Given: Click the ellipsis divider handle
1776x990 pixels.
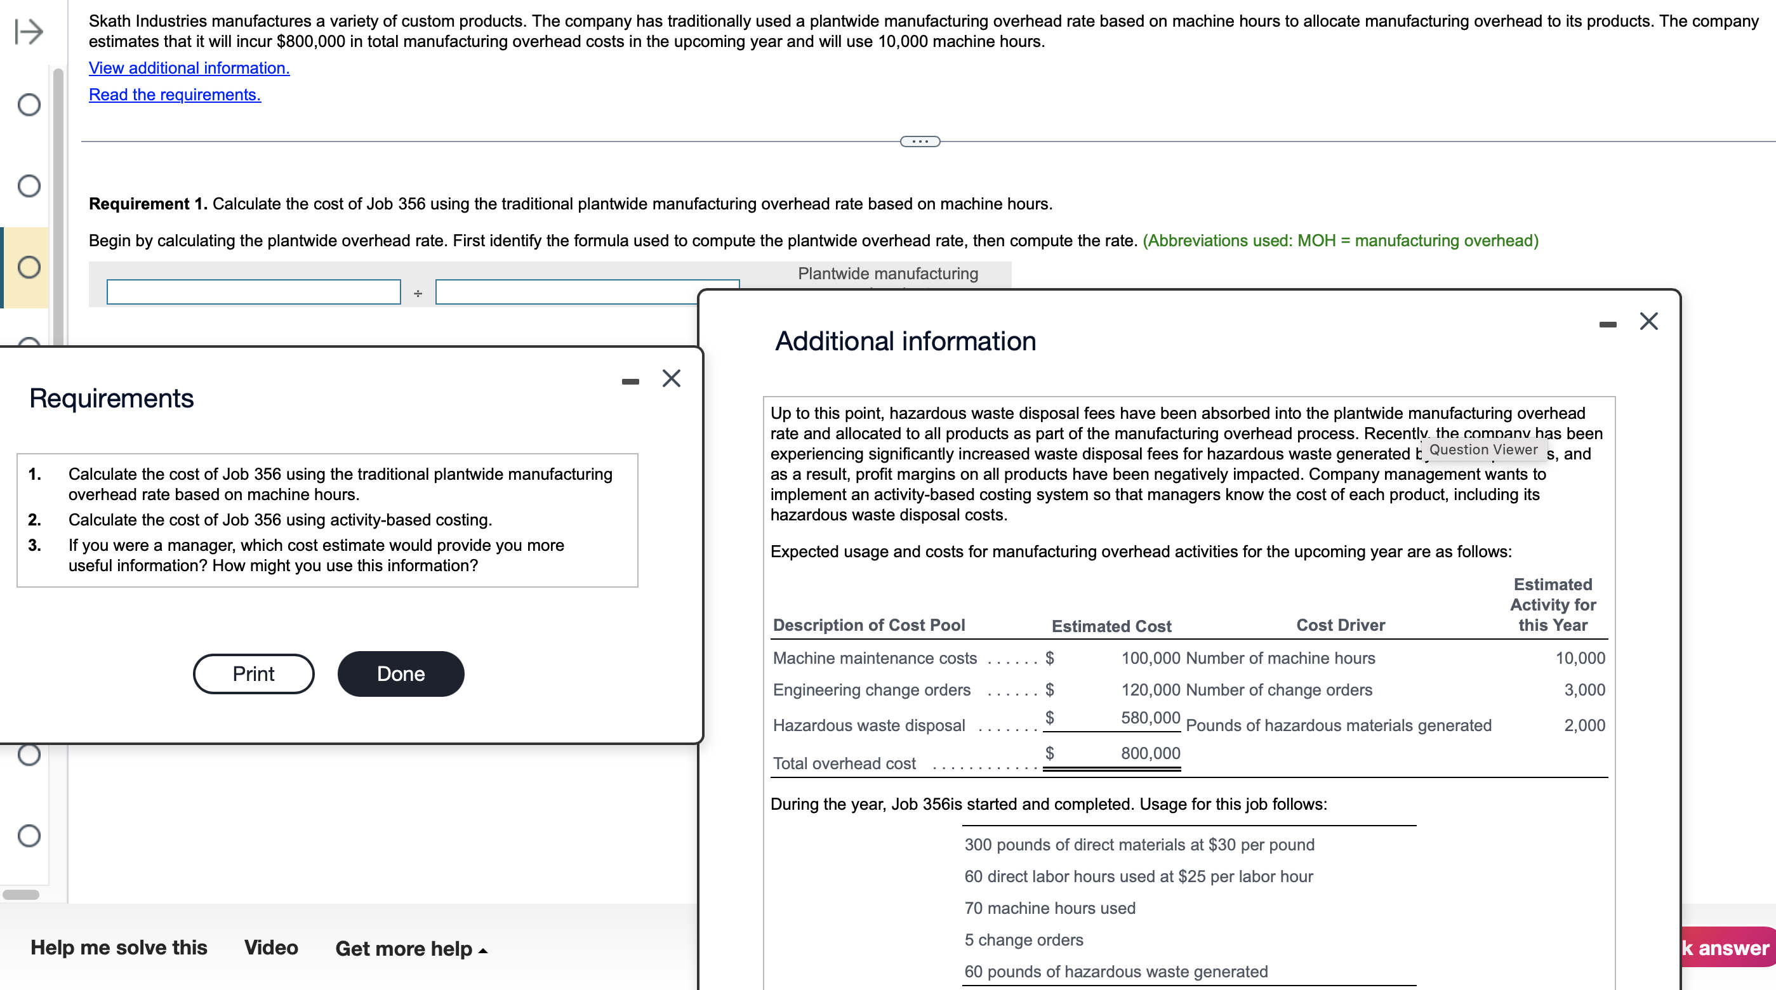Looking at the screenshot, I should [x=920, y=142].
